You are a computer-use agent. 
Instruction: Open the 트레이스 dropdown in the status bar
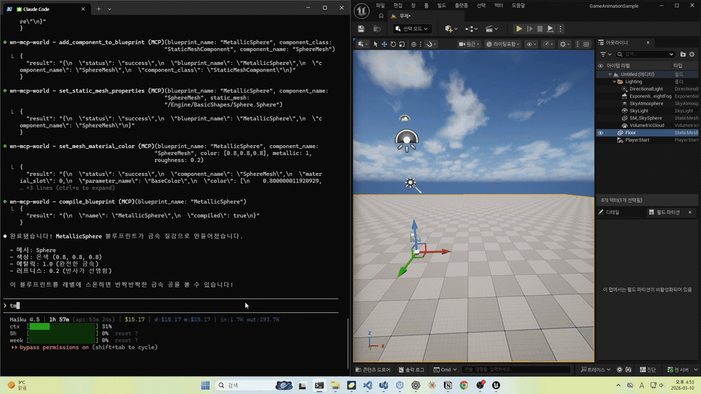pos(596,369)
